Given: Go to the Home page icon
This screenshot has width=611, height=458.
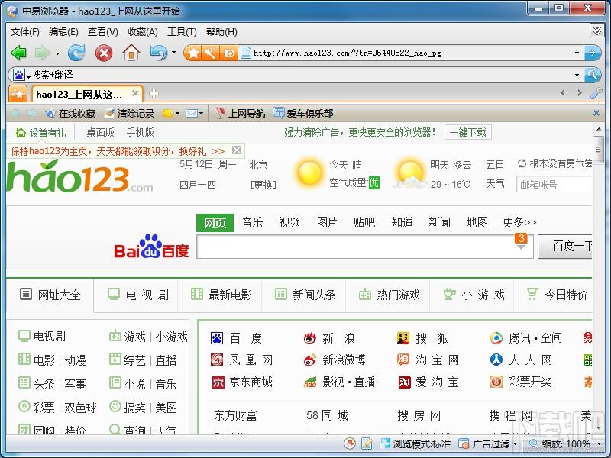Looking at the screenshot, I should tap(131, 53).
